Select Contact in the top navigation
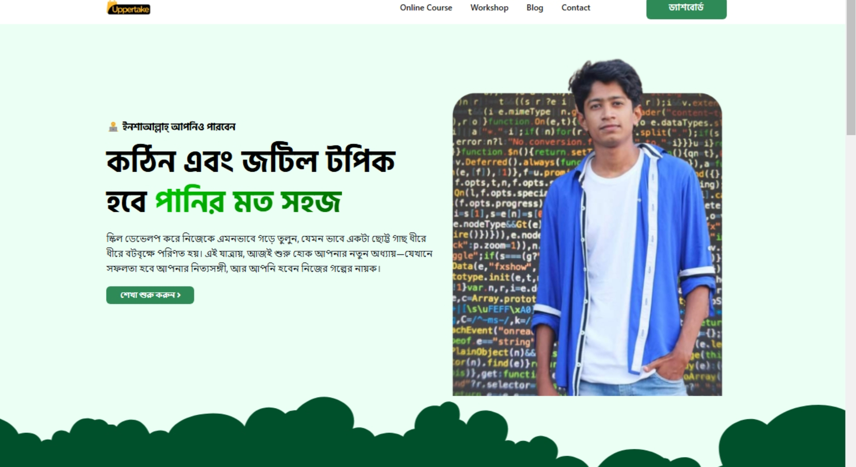Viewport: 856px width, 467px height. [x=575, y=8]
